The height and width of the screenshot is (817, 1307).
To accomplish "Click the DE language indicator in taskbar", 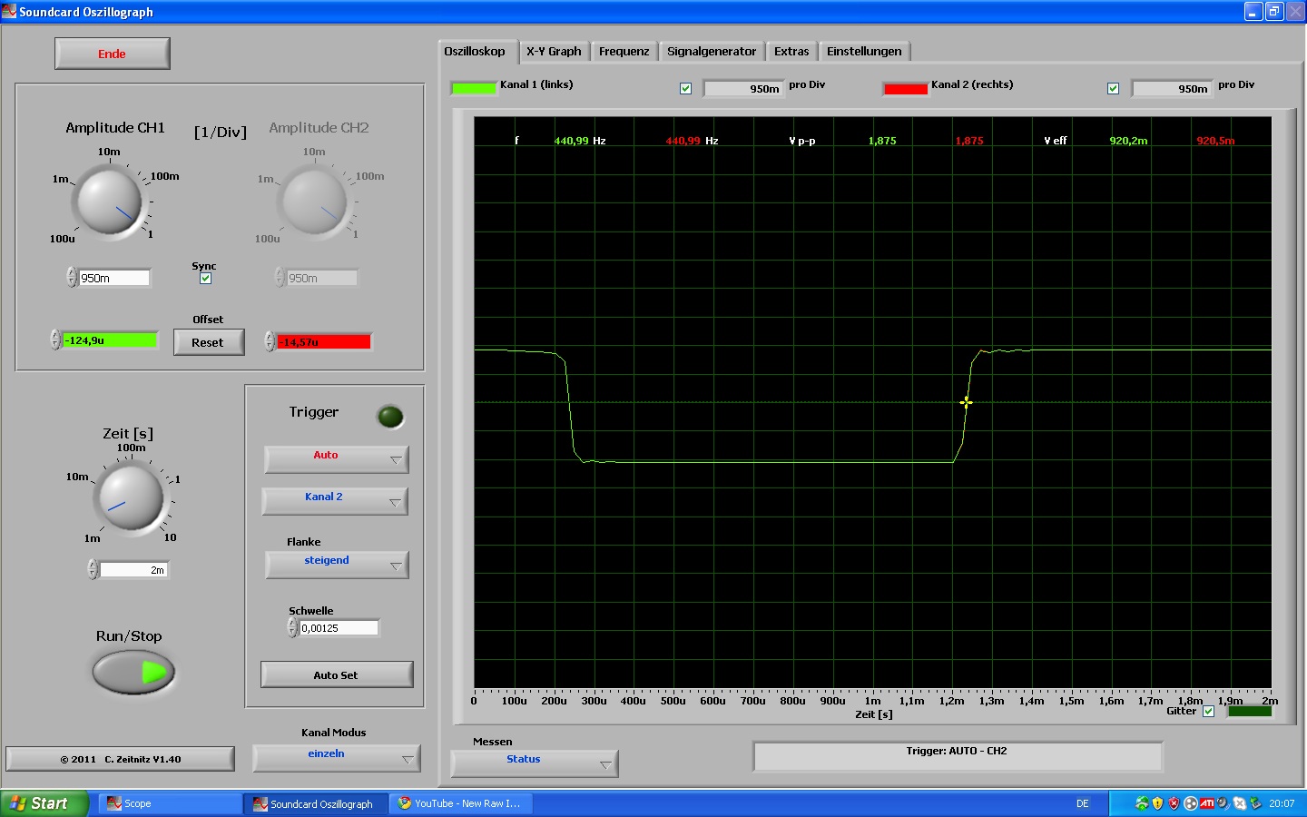I will click(1083, 803).
